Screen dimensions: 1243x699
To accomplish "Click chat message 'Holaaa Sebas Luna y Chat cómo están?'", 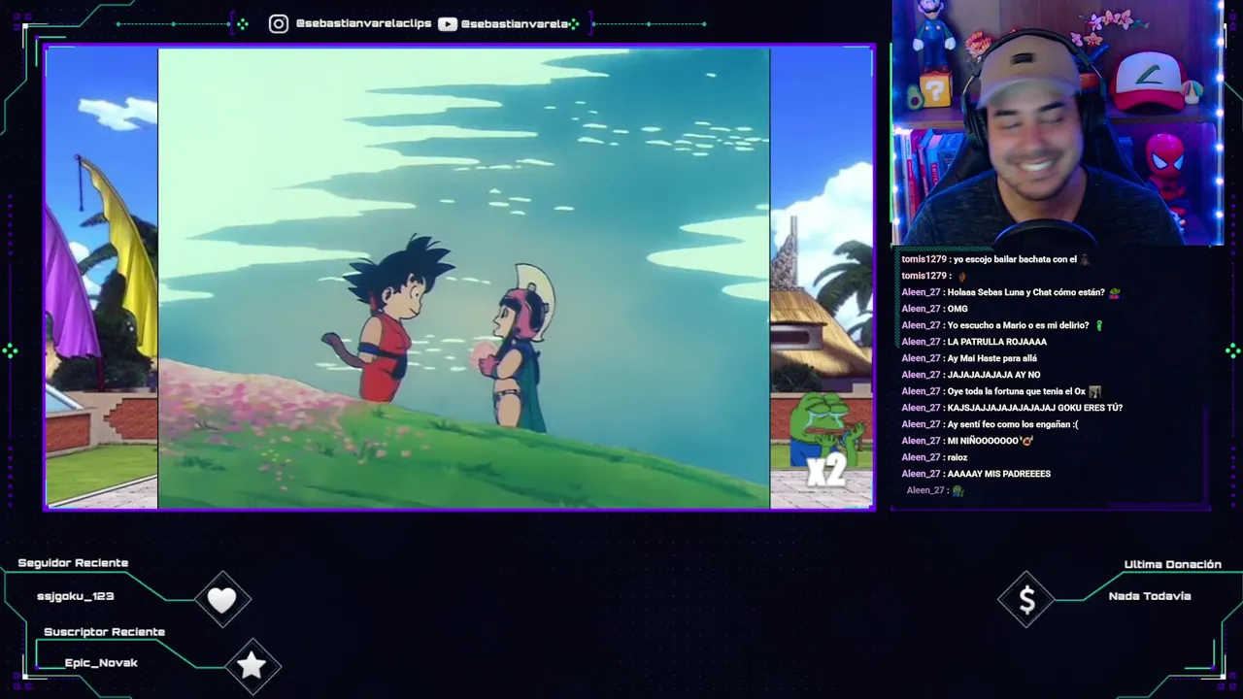I will point(1026,292).
